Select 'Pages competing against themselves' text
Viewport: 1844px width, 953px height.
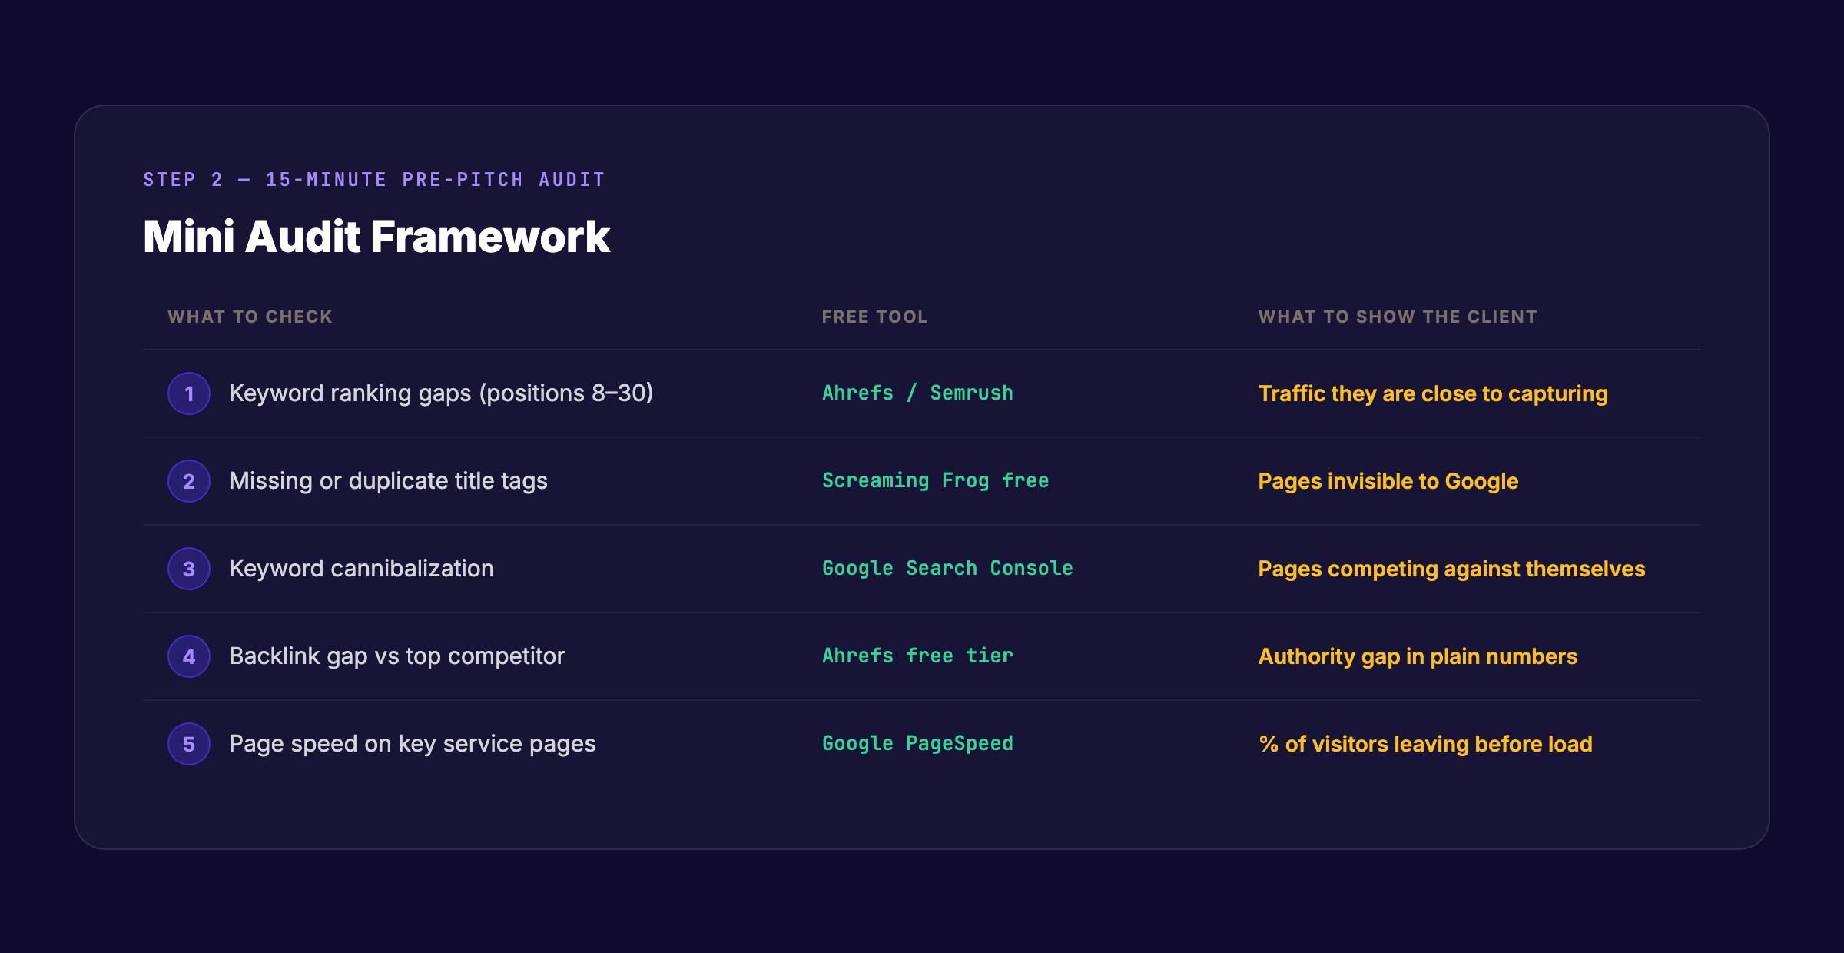point(1451,568)
